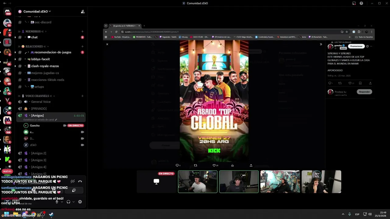Select webcam tile of man in white shirt

click(198, 182)
